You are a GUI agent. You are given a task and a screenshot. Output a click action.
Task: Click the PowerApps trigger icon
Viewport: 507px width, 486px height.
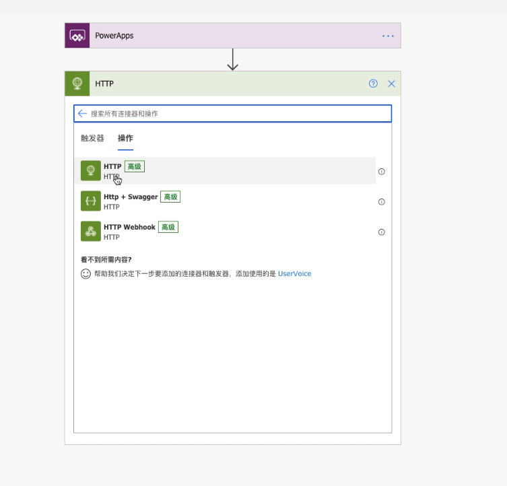pos(77,36)
